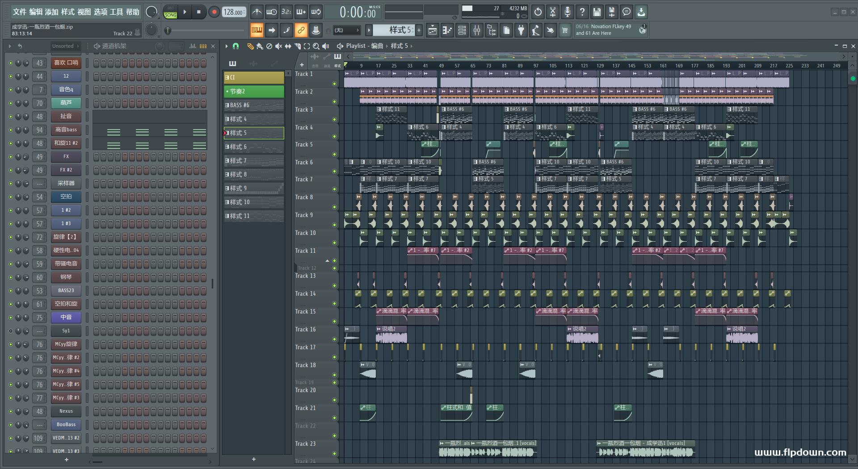Mute Track 10 in the playlist
The height and width of the screenshot is (469, 858).
pyautogui.click(x=334, y=243)
